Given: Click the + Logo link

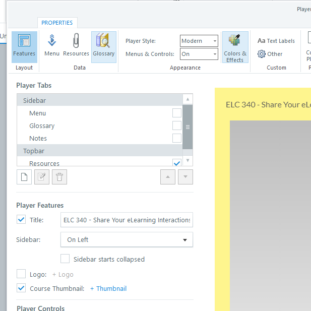Looking at the screenshot, I should pos(63,275).
